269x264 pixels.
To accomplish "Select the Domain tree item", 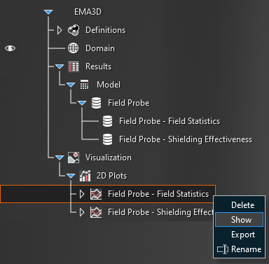I will click(x=100, y=48).
